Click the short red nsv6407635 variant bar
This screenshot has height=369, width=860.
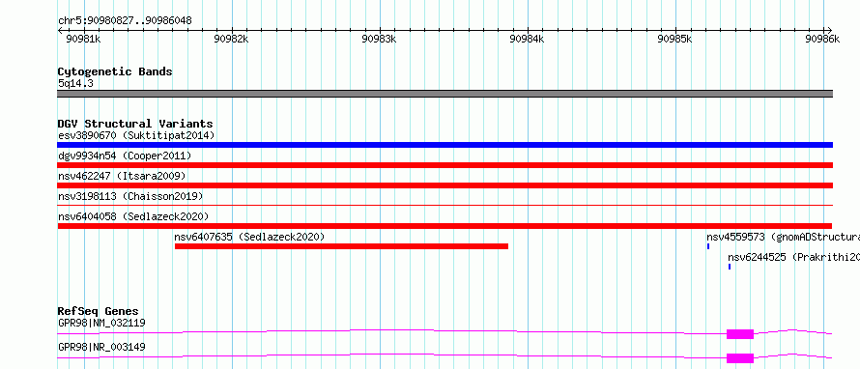341,246
